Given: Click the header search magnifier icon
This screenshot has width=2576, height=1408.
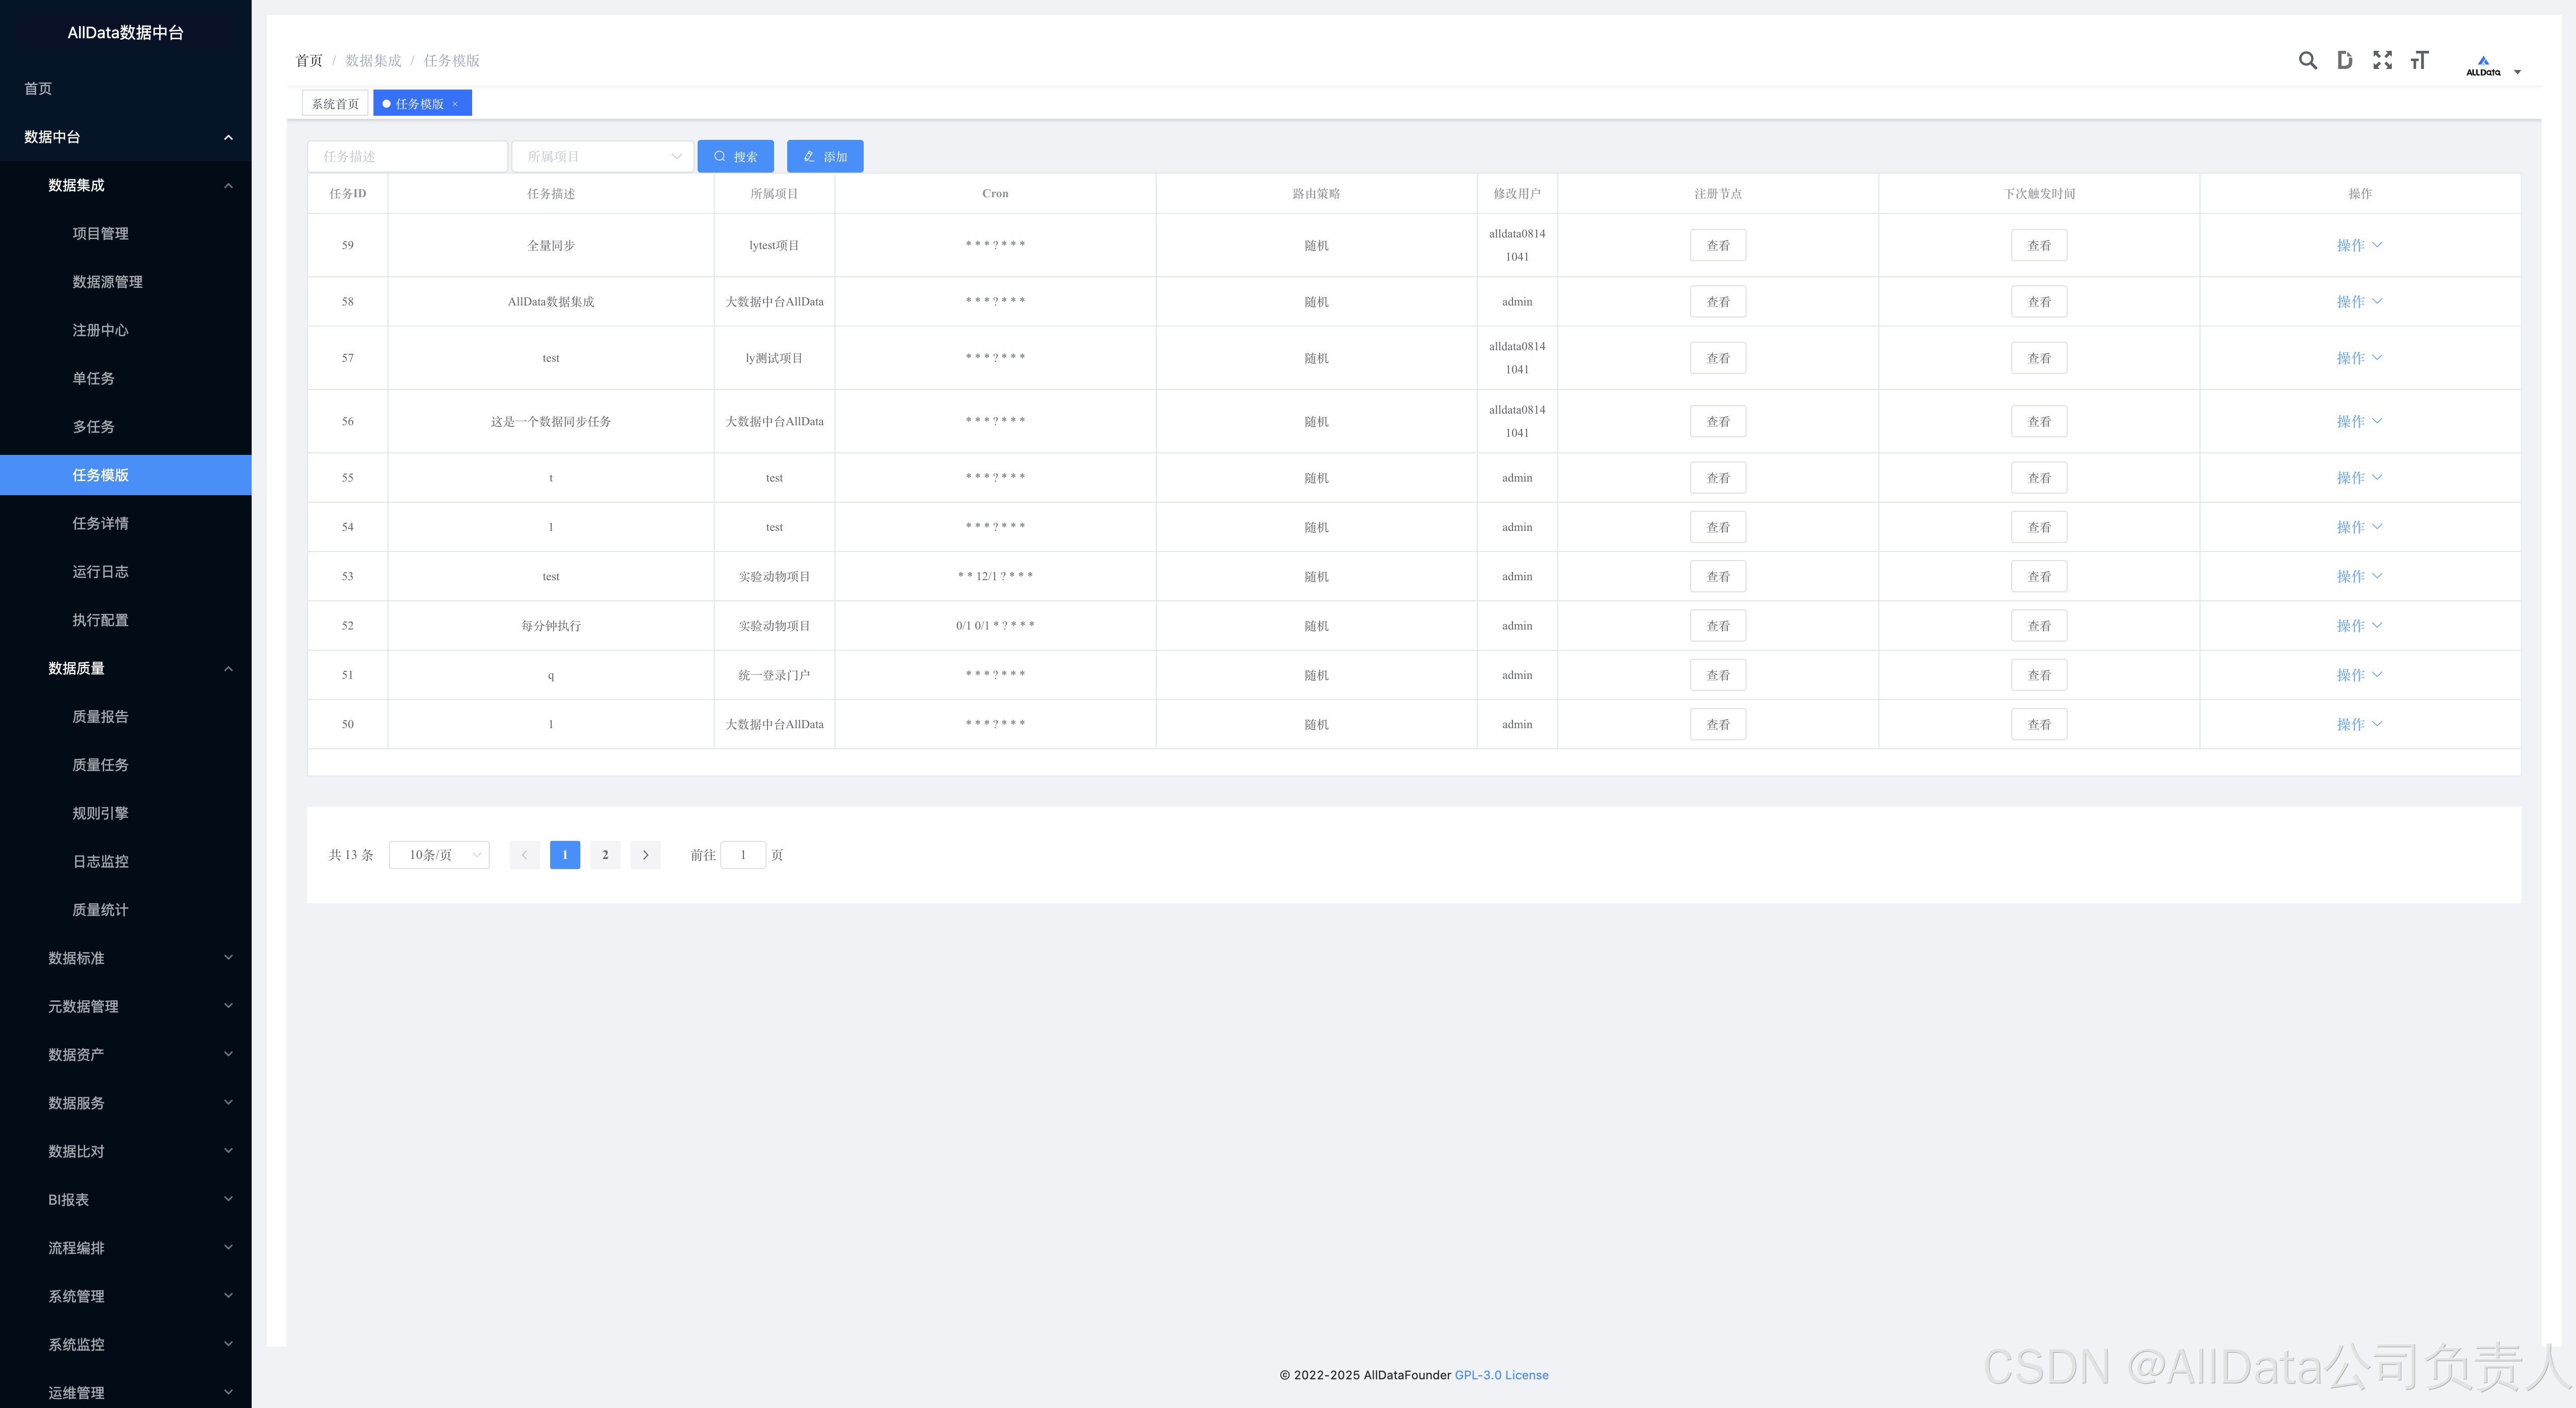Looking at the screenshot, I should 2307,60.
